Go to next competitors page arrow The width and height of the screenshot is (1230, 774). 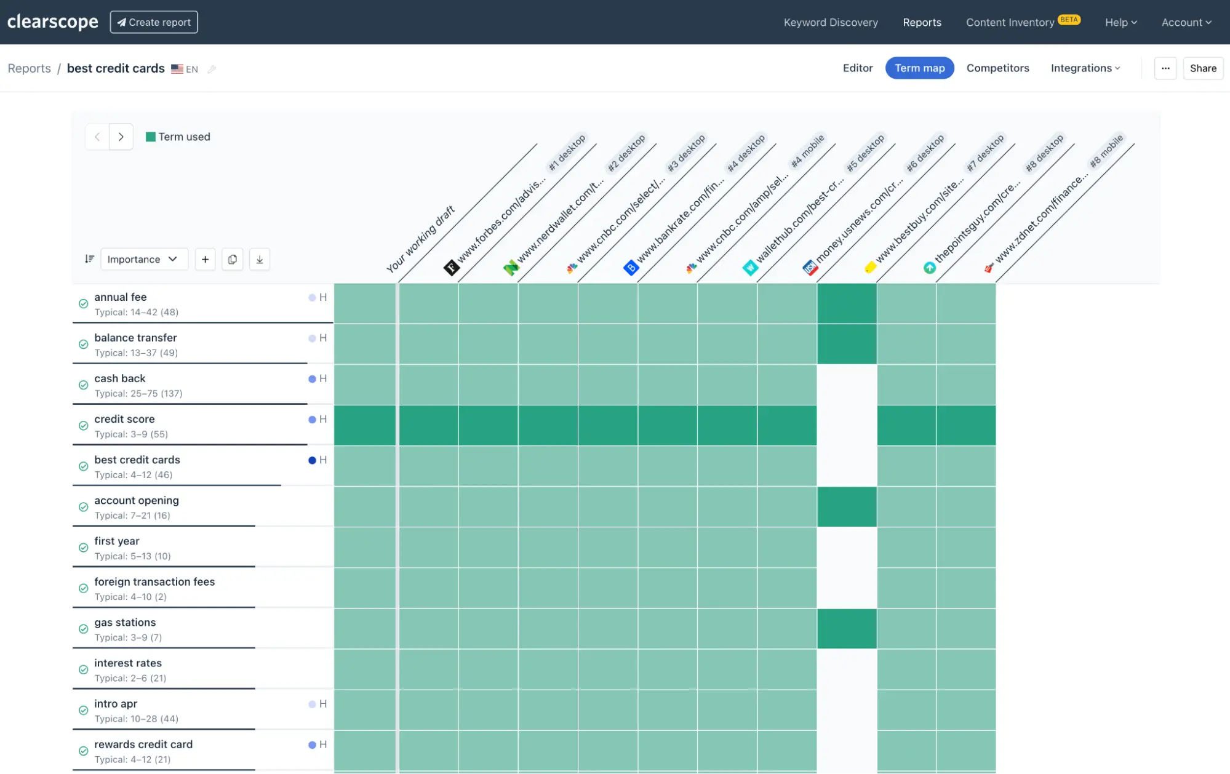pyautogui.click(x=121, y=137)
